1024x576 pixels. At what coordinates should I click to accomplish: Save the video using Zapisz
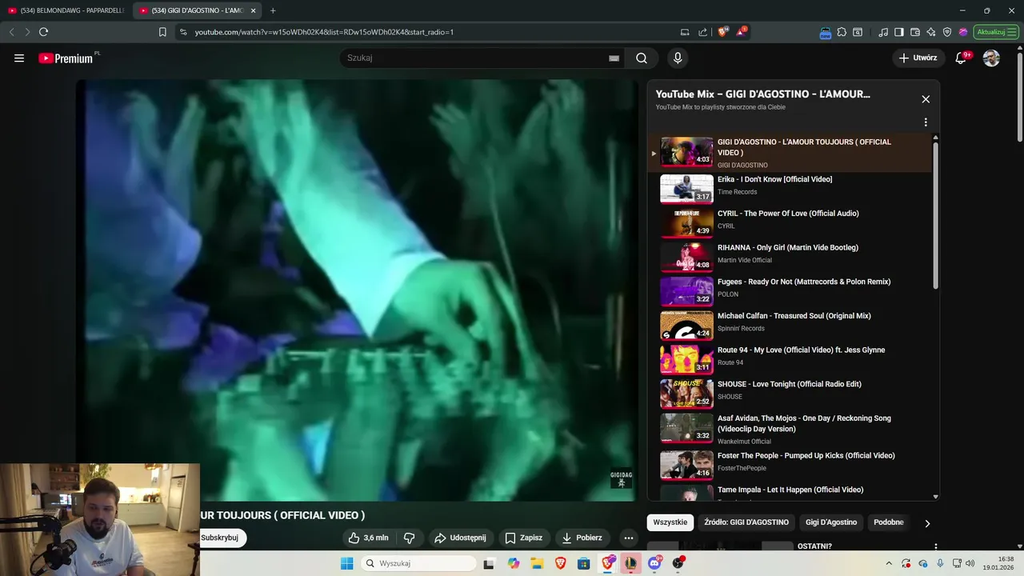click(523, 538)
